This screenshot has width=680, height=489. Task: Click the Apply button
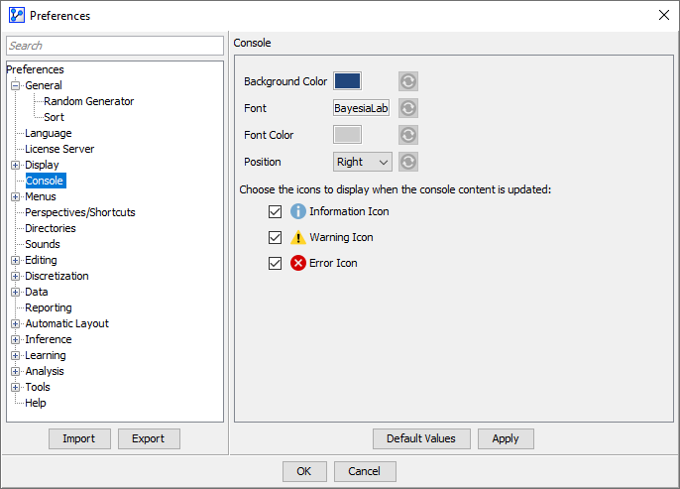click(x=506, y=438)
